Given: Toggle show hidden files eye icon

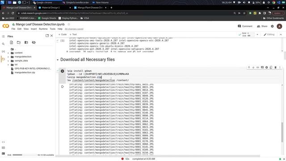Looking at the screenshot, I should 34,42.
